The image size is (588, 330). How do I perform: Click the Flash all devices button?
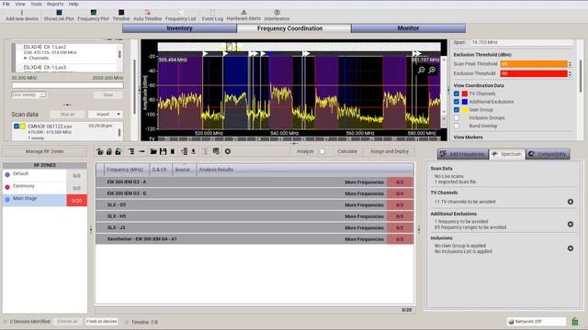(102, 322)
